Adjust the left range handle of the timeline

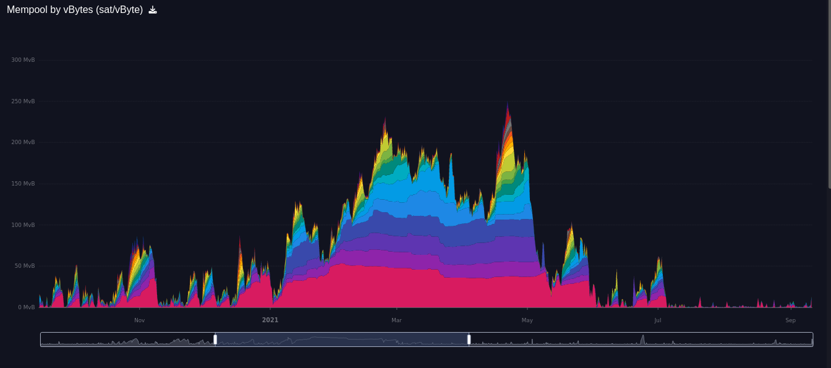[215, 340]
